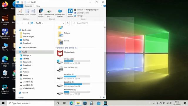The height and width of the screenshot is (106, 188).
Task: Collapse Devices and drives group
Action: 56,48
